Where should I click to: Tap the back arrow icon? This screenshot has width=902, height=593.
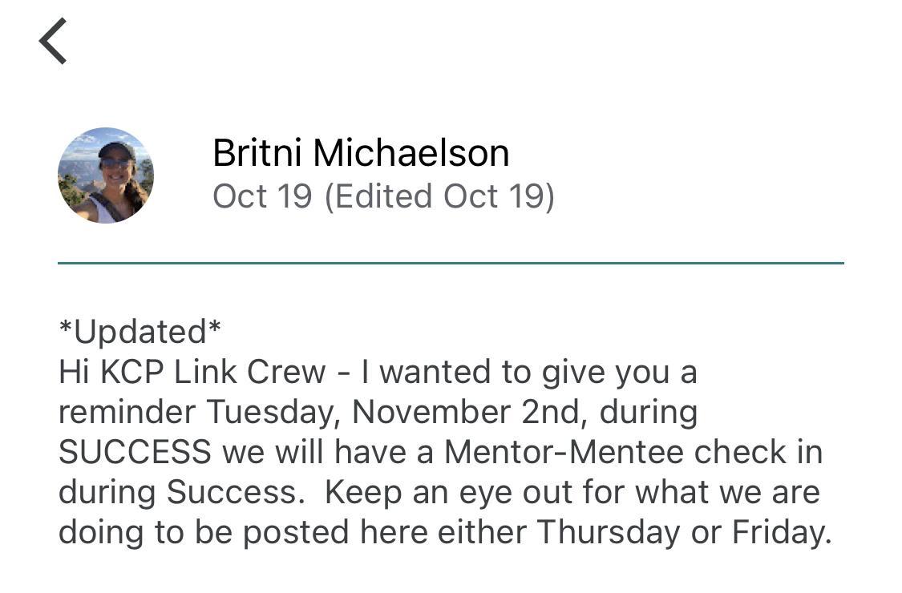(53, 42)
